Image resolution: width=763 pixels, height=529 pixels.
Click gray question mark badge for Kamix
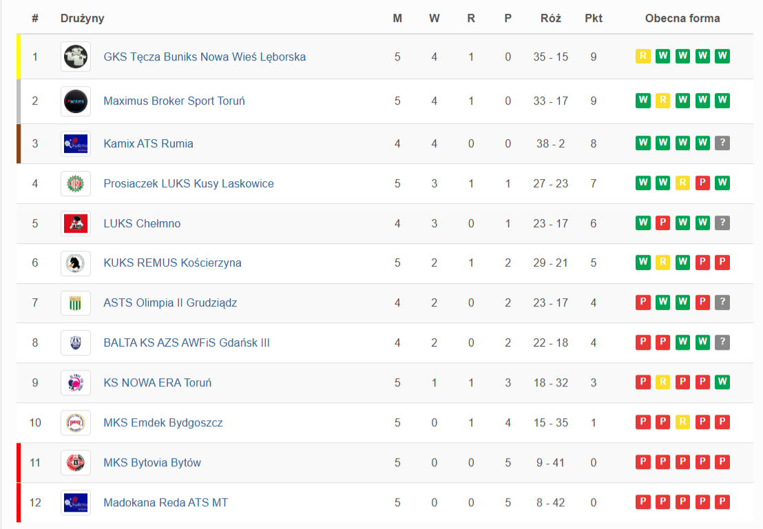(722, 143)
